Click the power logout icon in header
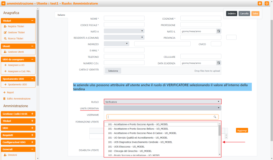Viewport: 273px width, 160px height. click(x=267, y=3)
